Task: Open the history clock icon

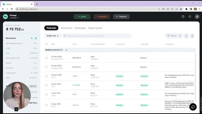Action: pos(190,16)
